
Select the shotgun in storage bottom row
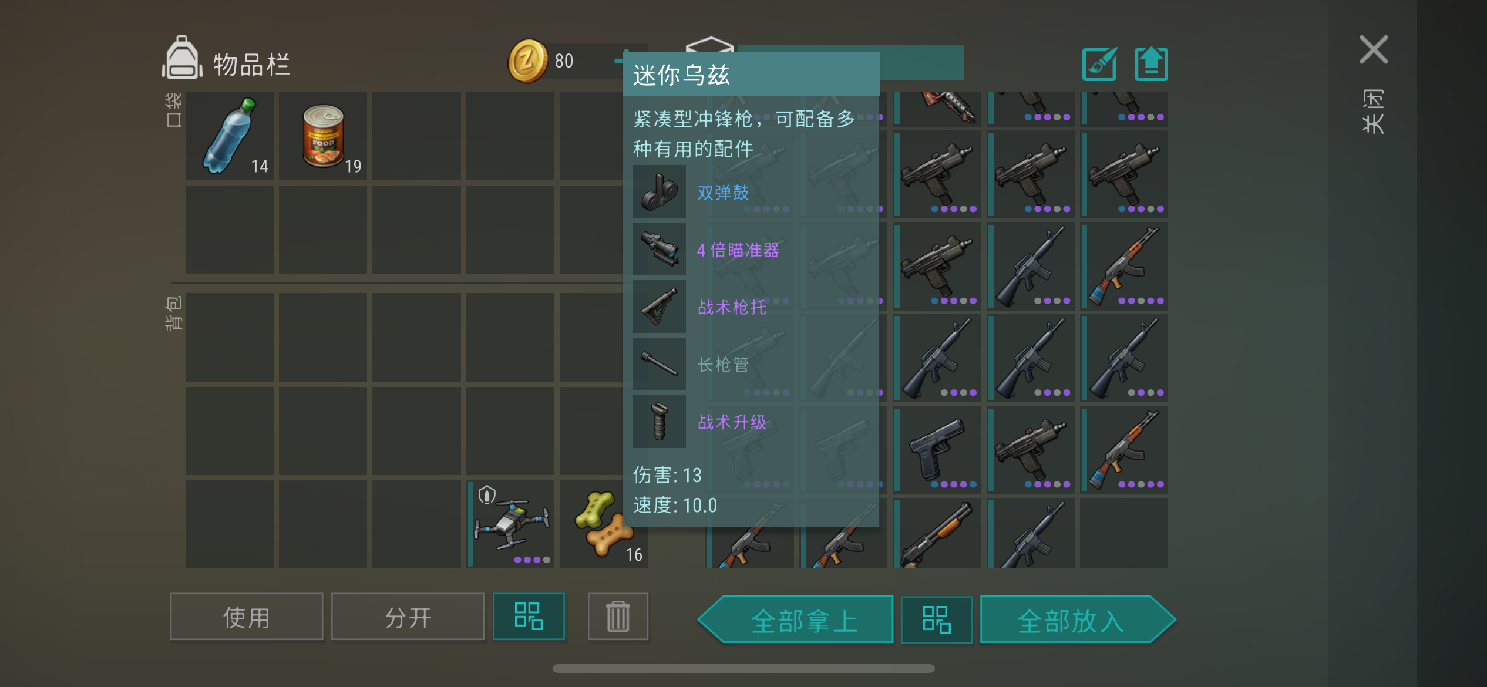click(x=938, y=533)
